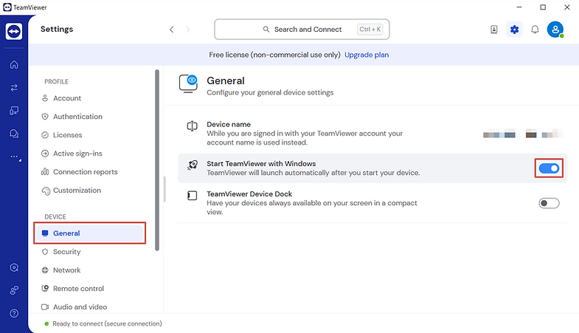Enable TeamViewer Device Dock toggle
Viewport: 579px width, 333px height.
click(549, 203)
